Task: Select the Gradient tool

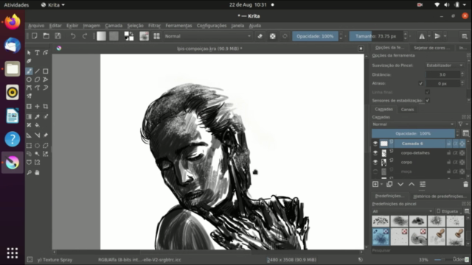Action: [x=29, y=116]
